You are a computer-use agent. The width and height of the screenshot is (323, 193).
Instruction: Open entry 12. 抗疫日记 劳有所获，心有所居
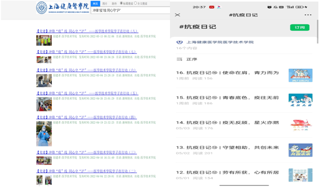(227, 172)
